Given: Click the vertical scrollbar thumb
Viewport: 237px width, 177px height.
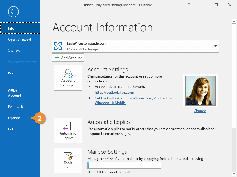Looking at the screenshot, I should tap(234, 76).
